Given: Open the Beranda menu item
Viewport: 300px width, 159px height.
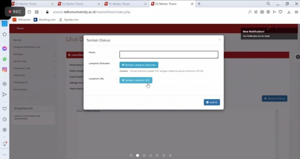Looking at the screenshot, I should (18, 40).
